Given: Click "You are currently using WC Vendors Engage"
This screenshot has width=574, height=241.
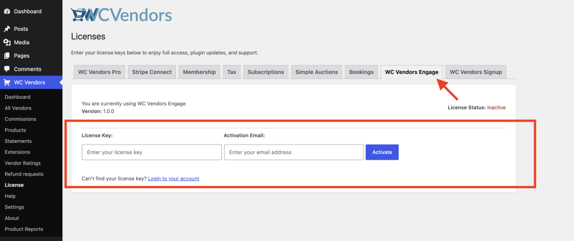Looking at the screenshot, I should coord(133,104).
